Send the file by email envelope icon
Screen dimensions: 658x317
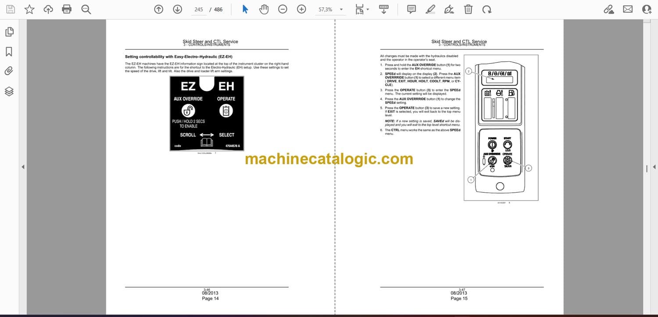click(x=628, y=9)
